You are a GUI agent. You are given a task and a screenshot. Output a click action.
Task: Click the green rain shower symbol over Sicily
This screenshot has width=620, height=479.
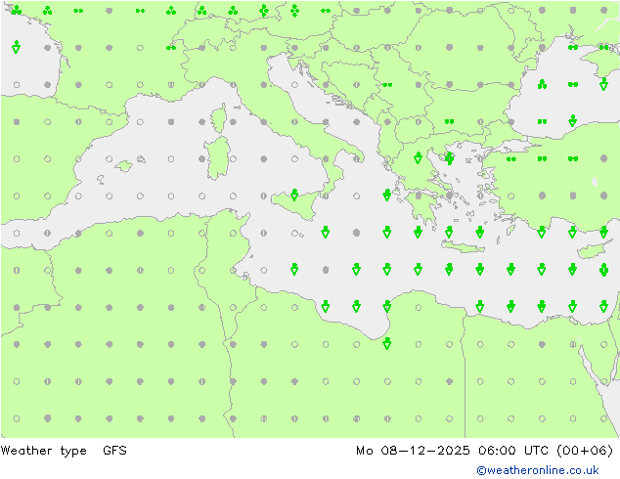click(x=294, y=195)
